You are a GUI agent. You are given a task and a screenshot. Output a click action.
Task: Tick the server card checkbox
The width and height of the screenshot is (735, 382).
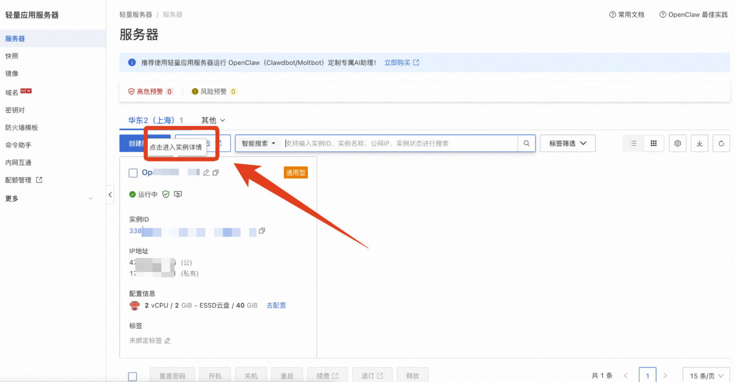click(133, 173)
